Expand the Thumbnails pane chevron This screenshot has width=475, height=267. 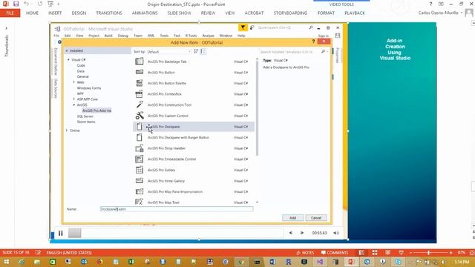(x=6, y=28)
